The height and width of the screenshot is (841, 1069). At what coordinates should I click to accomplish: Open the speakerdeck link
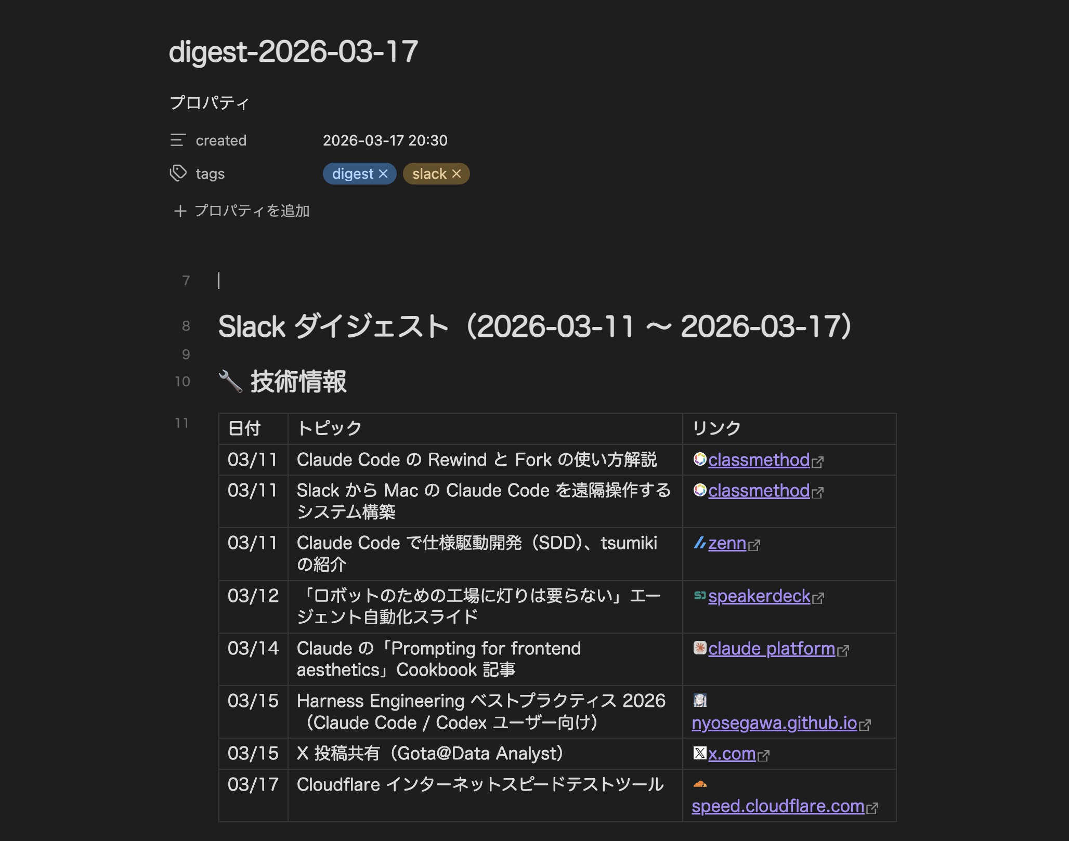[x=759, y=596]
